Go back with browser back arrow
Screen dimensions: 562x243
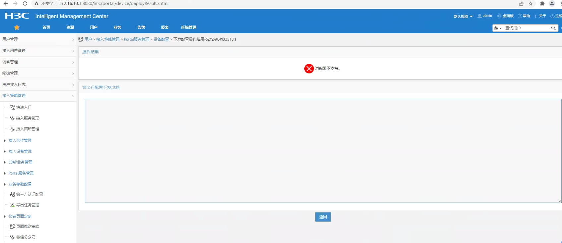point(6,3)
